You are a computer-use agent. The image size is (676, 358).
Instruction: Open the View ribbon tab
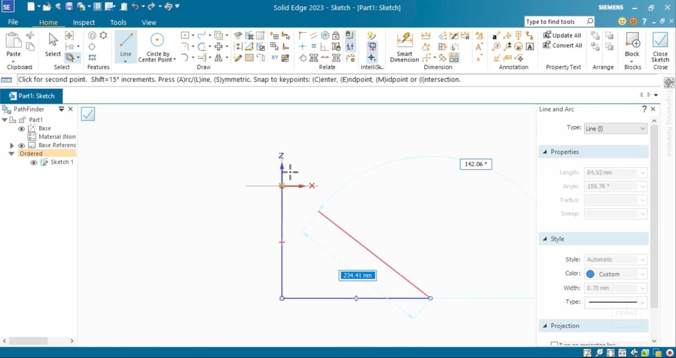(x=149, y=22)
